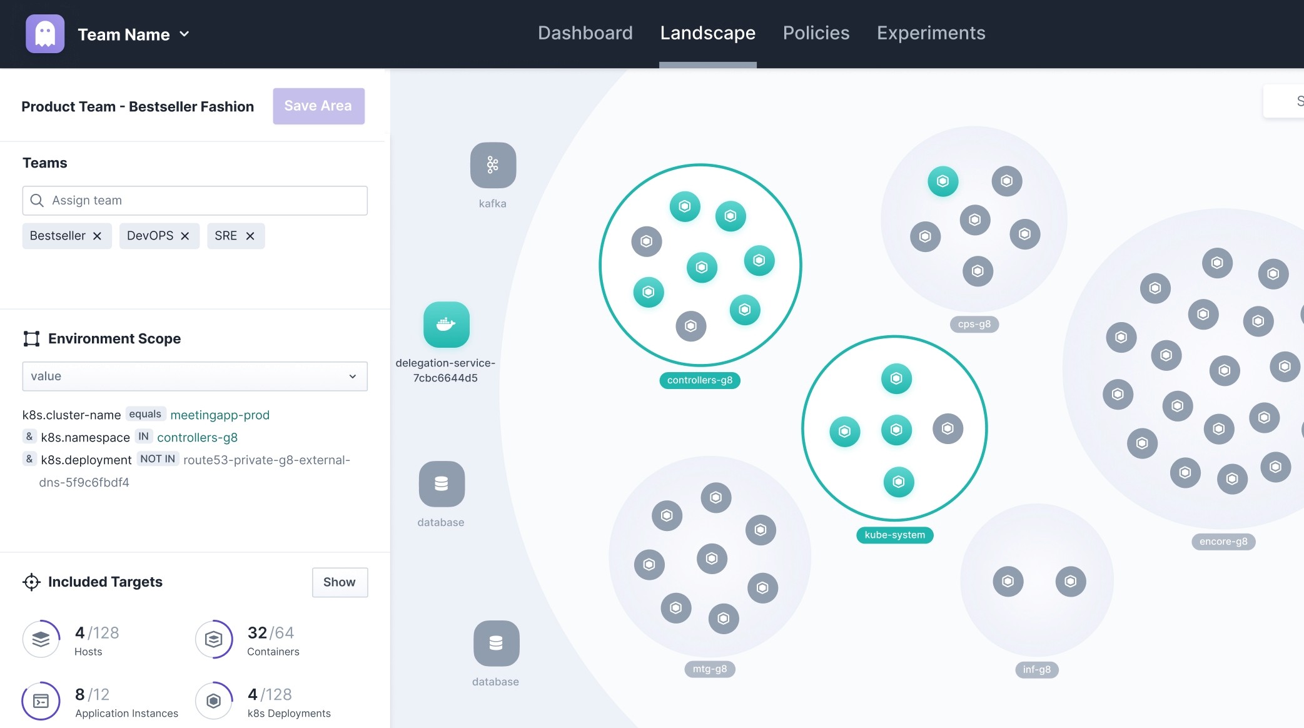1304x728 pixels.
Task: Remove the DevOPS team tag
Action: pos(184,236)
